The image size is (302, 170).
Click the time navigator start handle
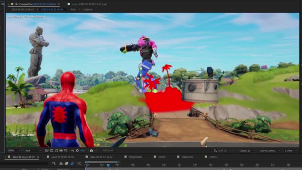(85, 162)
